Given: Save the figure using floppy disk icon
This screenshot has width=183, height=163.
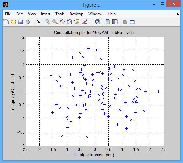Looking at the screenshot, I should point(21,22).
